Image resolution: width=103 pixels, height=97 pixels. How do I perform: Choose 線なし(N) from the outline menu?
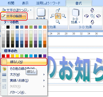click(24, 62)
